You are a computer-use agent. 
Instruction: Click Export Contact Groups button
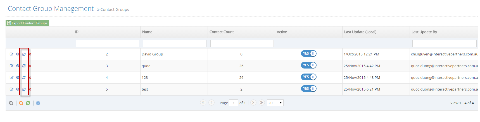click(27, 23)
